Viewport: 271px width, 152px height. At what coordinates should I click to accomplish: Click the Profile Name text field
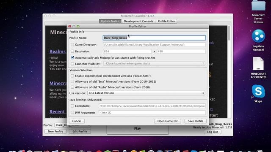click(x=154, y=38)
